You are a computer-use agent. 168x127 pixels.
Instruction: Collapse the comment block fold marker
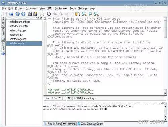[45, 19]
